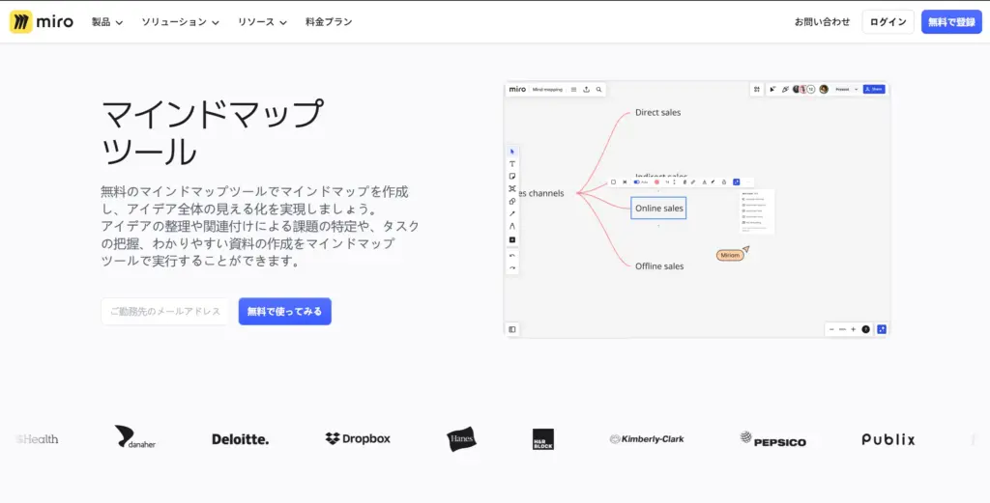This screenshot has height=503, width=990.
Task: Click the Mind mapping board title
Action: click(547, 90)
